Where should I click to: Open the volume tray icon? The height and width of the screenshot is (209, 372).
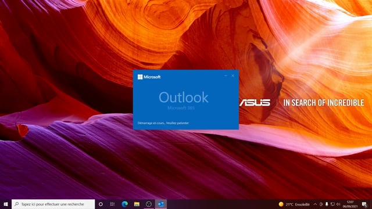tap(338, 204)
